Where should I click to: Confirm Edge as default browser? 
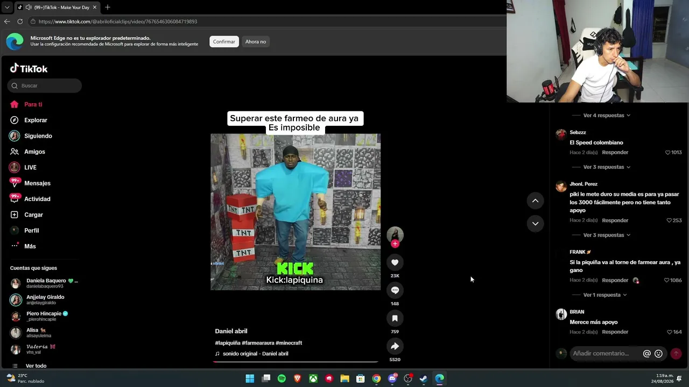tap(224, 41)
